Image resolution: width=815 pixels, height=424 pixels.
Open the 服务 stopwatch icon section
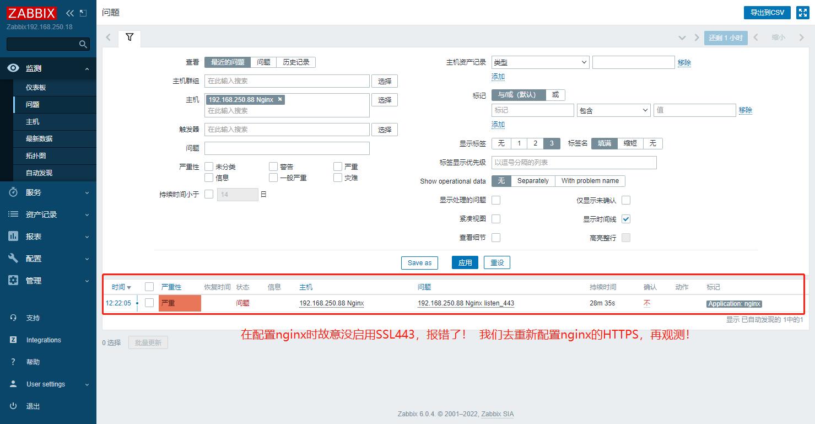pos(13,192)
